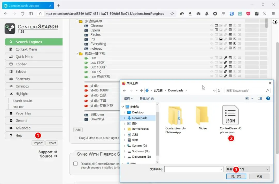The height and width of the screenshot is (184, 279).
Task: Open the dialog help icon
Action: click(x=268, y=98)
